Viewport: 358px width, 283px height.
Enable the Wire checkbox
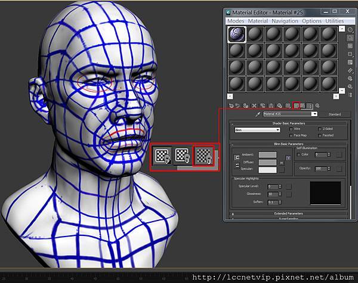[291, 129]
